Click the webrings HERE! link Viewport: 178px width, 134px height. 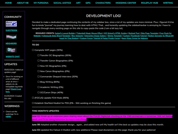point(8,116)
